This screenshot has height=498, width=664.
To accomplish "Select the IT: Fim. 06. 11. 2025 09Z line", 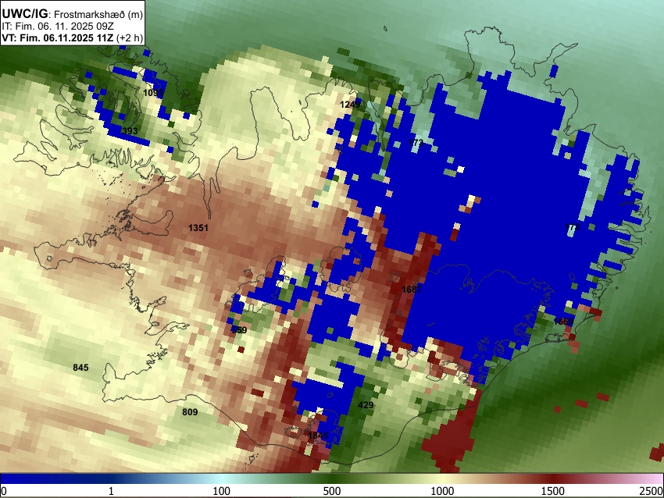I will (x=58, y=27).
